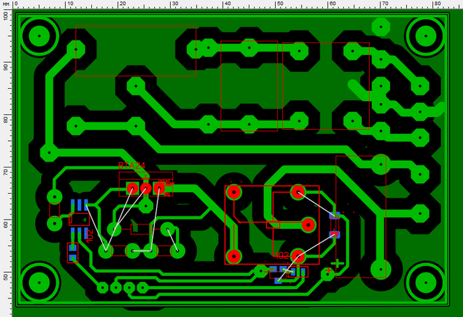Select the middle red pad of BTA24
The height and width of the screenshot is (317, 463).
[146, 188]
